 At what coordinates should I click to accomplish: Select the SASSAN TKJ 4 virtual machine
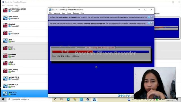tap(25, 78)
